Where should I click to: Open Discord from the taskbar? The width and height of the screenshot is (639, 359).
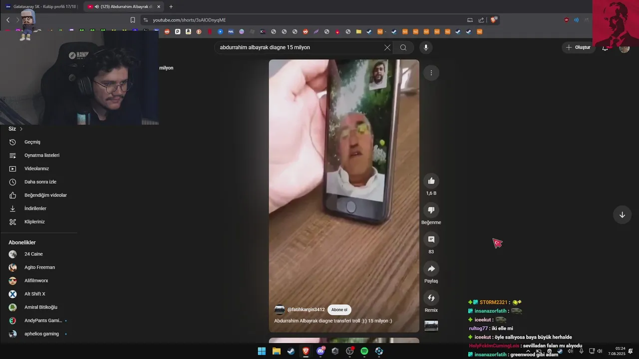pos(320,351)
